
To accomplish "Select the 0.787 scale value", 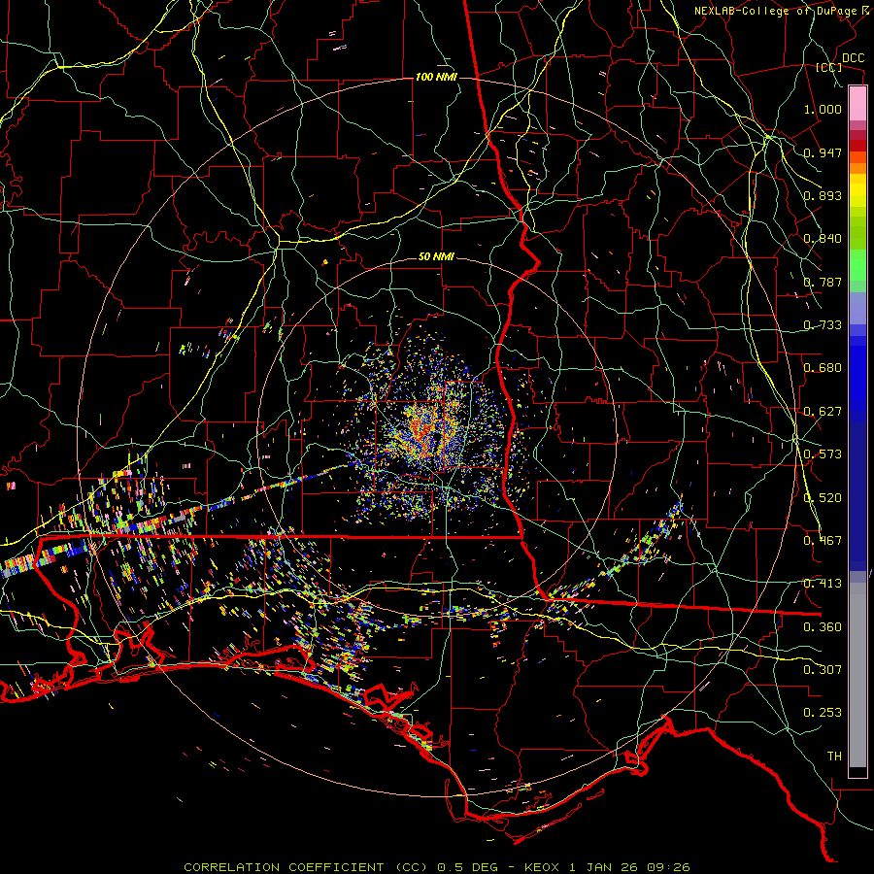I will pos(823,282).
